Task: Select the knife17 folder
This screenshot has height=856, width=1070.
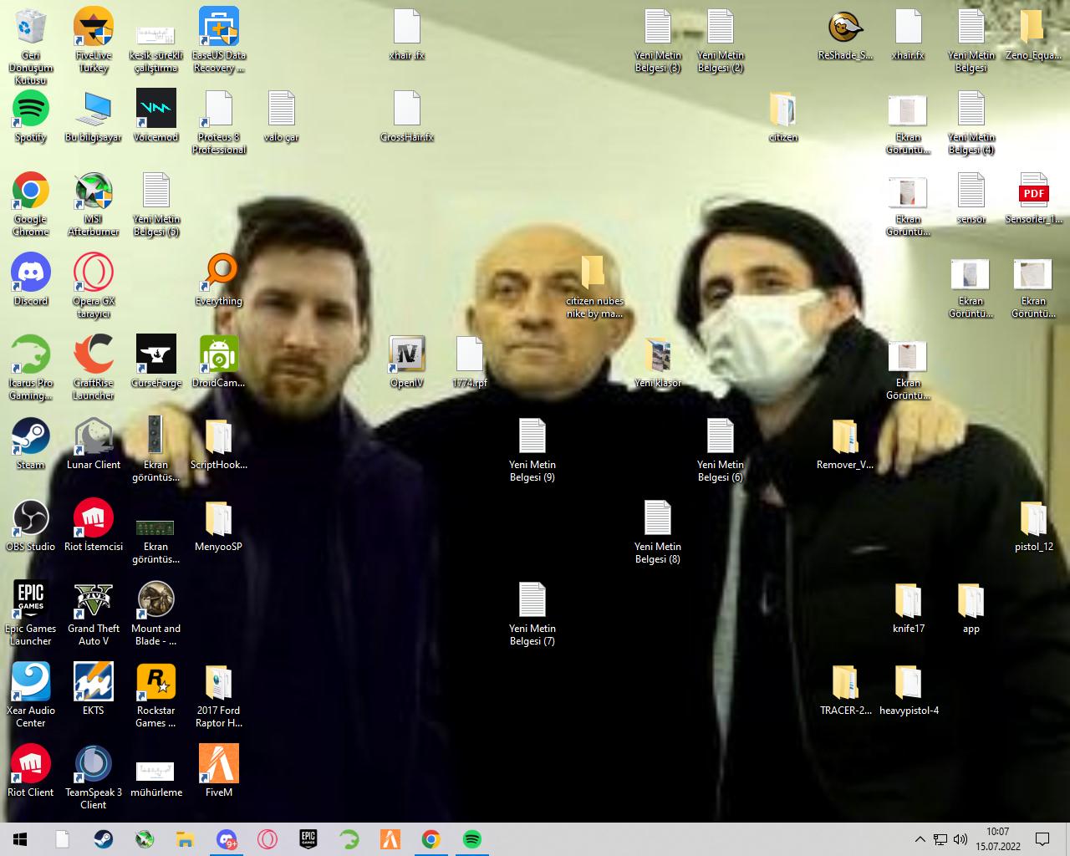Action: pyautogui.click(x=909, y=607)
